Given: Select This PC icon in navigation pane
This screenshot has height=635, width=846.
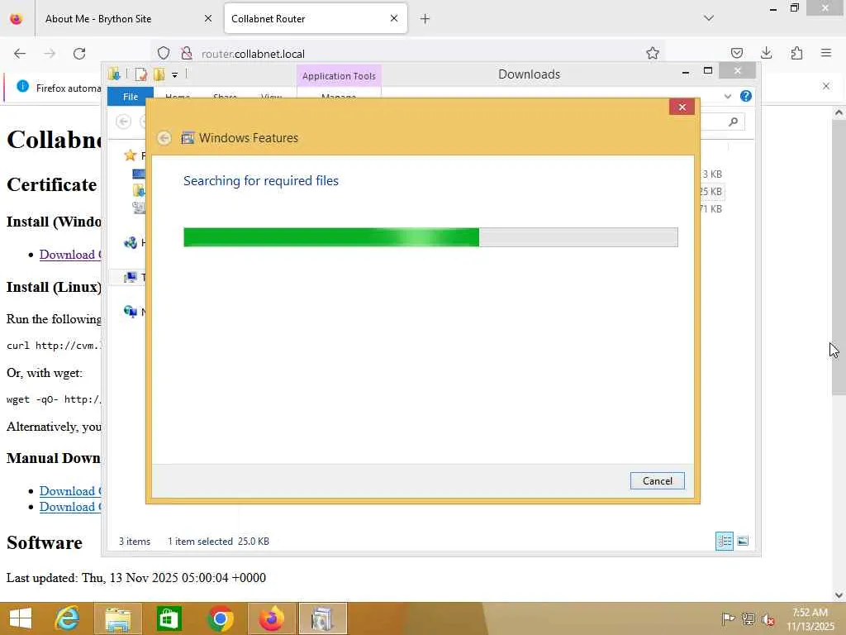Looking at the screenshot, I should (130, 278).
